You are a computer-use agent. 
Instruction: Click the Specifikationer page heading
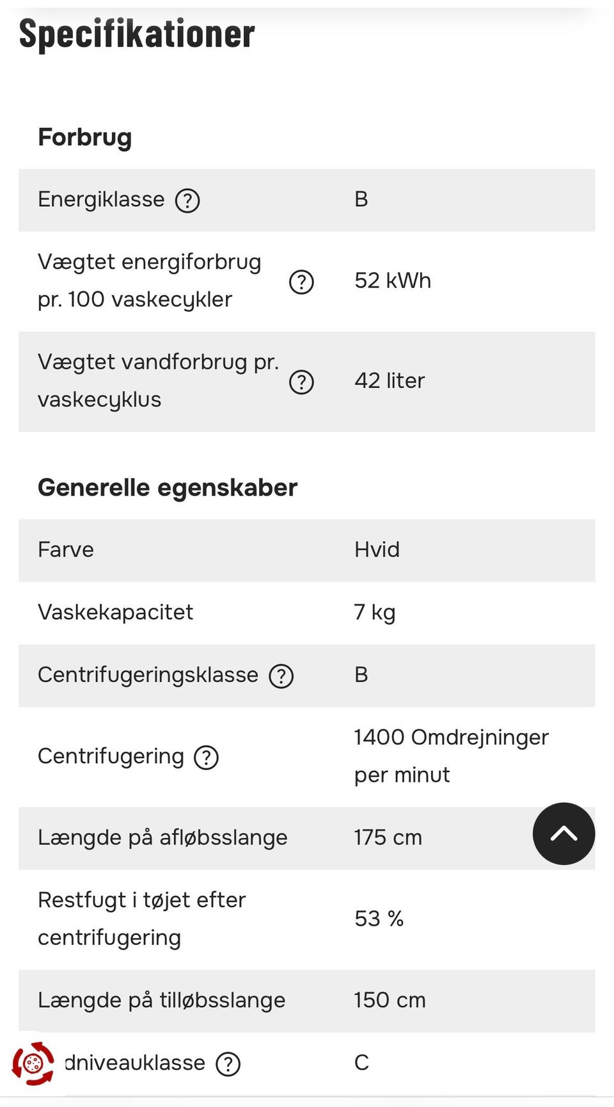137,33
